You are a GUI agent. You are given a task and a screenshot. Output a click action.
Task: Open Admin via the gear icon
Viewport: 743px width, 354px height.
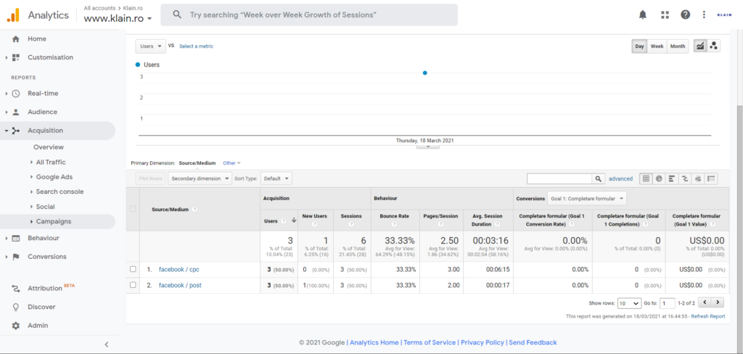click(x=16, y=326)
